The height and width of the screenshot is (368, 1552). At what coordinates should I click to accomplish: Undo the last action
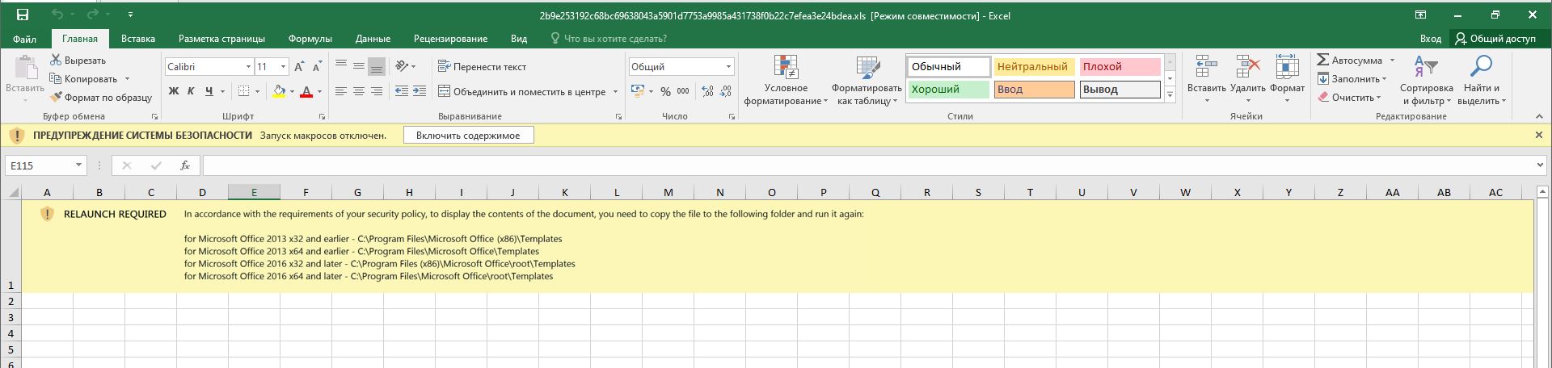point(57,15)
